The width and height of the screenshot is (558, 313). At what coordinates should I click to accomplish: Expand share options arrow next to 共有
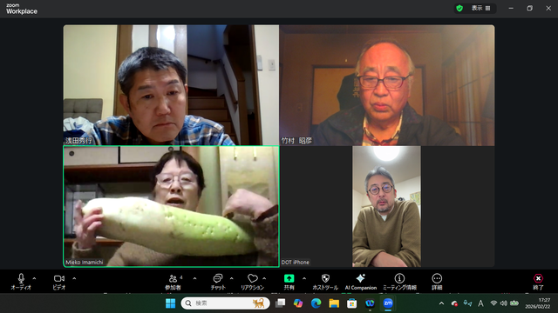pos(304,278)
